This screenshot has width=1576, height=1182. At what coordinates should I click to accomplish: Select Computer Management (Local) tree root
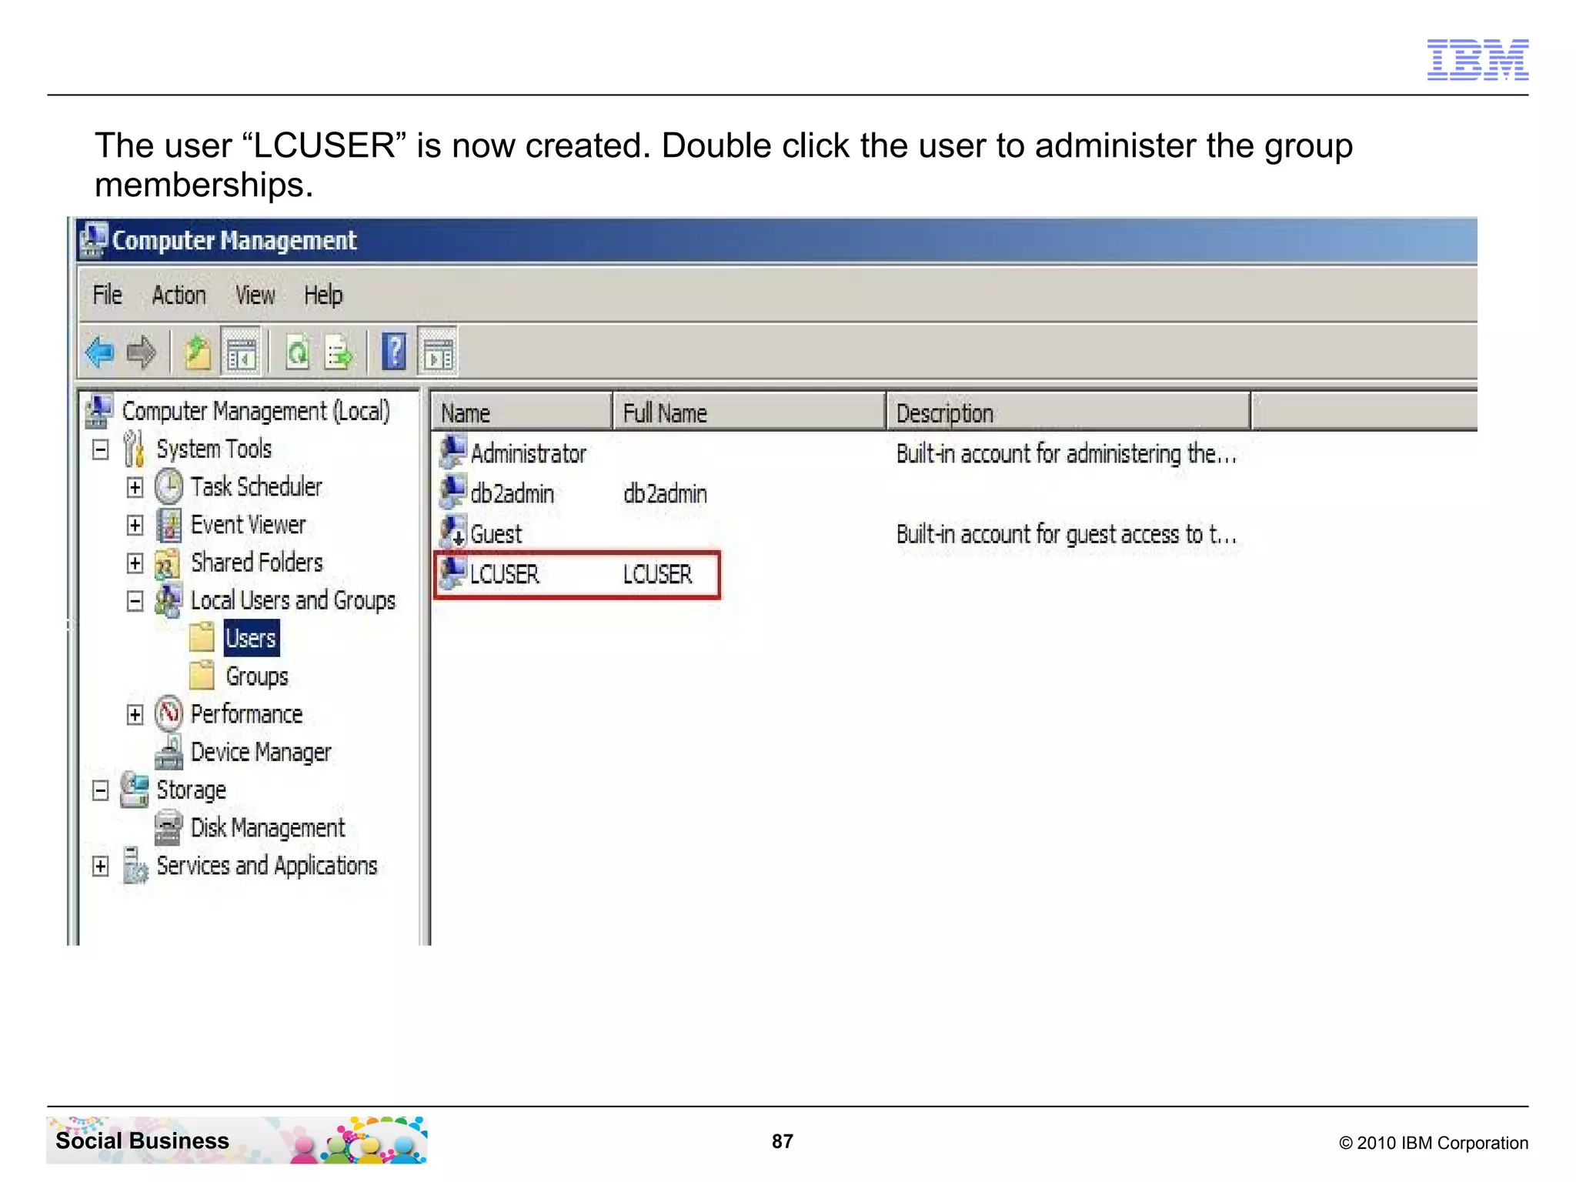point(256,411)
